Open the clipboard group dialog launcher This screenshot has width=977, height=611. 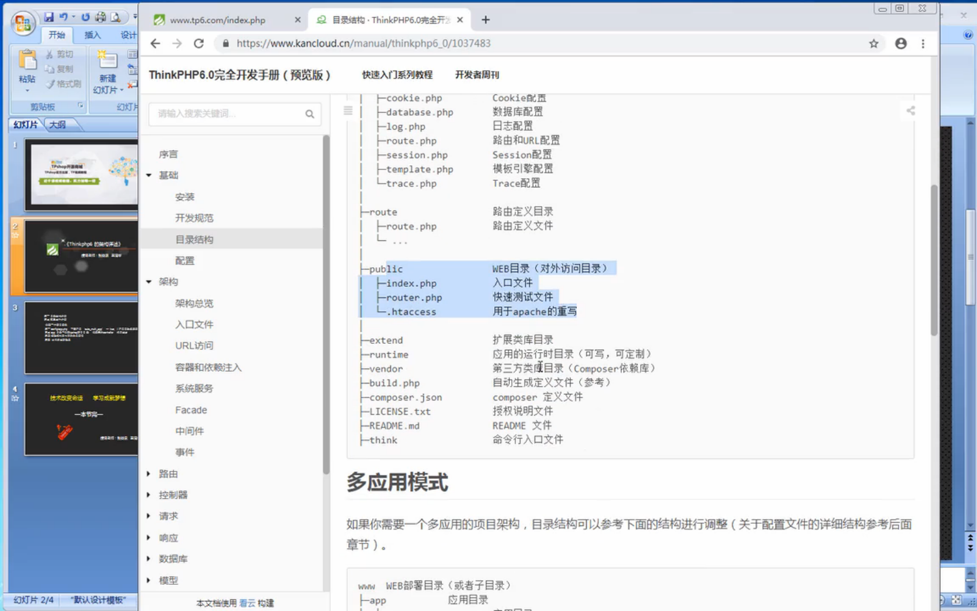coord(80,106)
